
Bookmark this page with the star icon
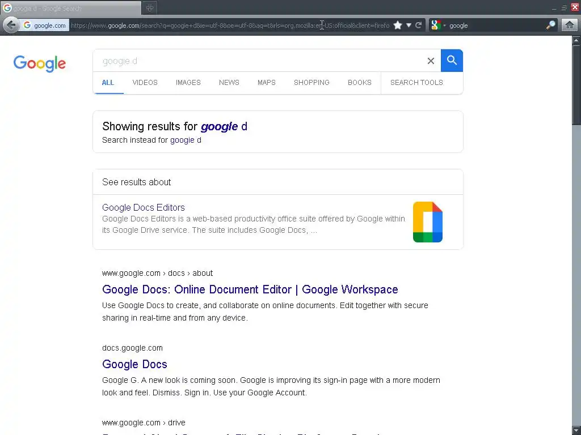point(398,25)
